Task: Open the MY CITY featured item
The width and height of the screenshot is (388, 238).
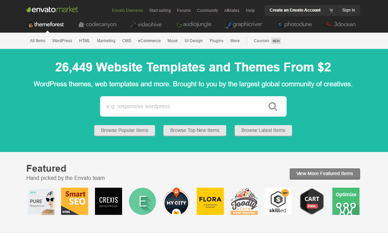Action: coord(176,201)
